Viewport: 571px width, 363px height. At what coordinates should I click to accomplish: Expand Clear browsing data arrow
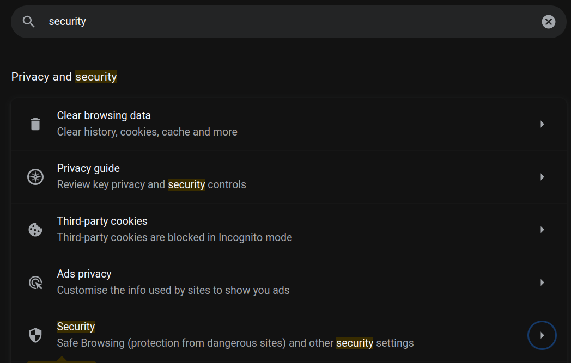click(542, 124)
